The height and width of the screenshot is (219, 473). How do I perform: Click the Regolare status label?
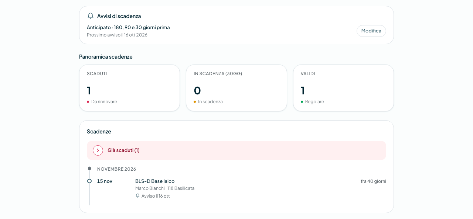click(x=314, y=102)
